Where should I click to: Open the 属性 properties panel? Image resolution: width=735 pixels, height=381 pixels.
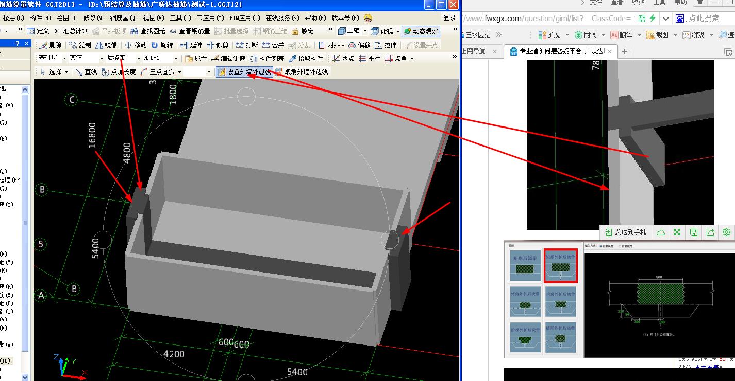196,59
